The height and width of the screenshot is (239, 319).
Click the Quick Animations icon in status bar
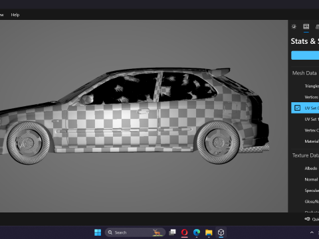point(307,219)
